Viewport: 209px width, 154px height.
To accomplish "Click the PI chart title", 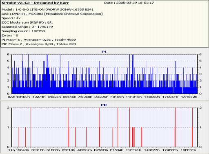I will tap(104, 52).
